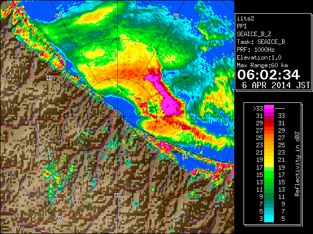Viewport: 313px width, 234px height.
Task: Click the '40' range label due north of radar
Action: (117, 39)
